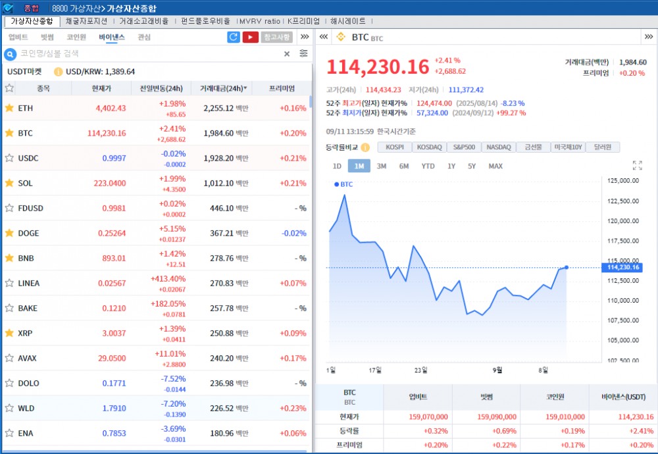Select the 업비트 exchange tab

pyautogui.click(x=18, y=37)
